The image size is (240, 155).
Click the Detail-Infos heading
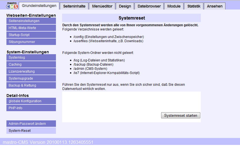(18, 96)
